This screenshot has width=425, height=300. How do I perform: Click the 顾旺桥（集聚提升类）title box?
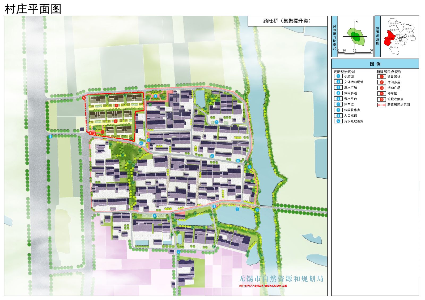pyautogui.click(x=287, y=21)
